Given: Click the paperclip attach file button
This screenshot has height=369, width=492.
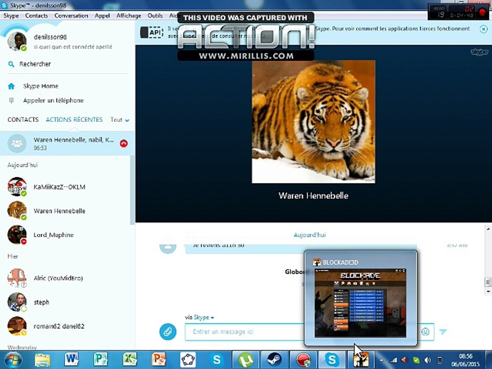Looking at the screenshot, I should tap(168, 332).
